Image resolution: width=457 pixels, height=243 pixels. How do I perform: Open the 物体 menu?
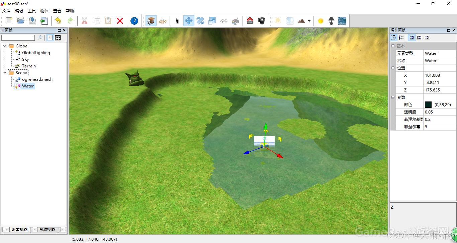[44, 11]
